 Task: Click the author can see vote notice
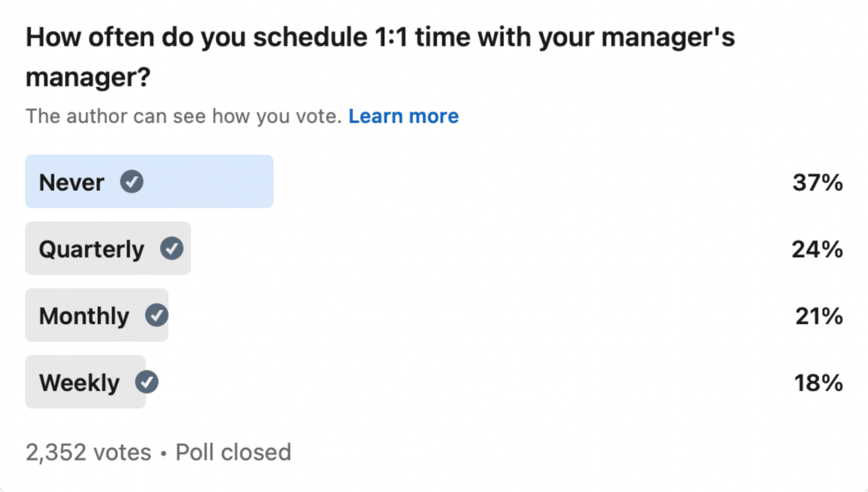184,116
